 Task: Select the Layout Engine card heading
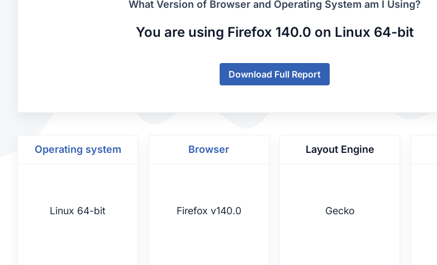click(340, 150)
